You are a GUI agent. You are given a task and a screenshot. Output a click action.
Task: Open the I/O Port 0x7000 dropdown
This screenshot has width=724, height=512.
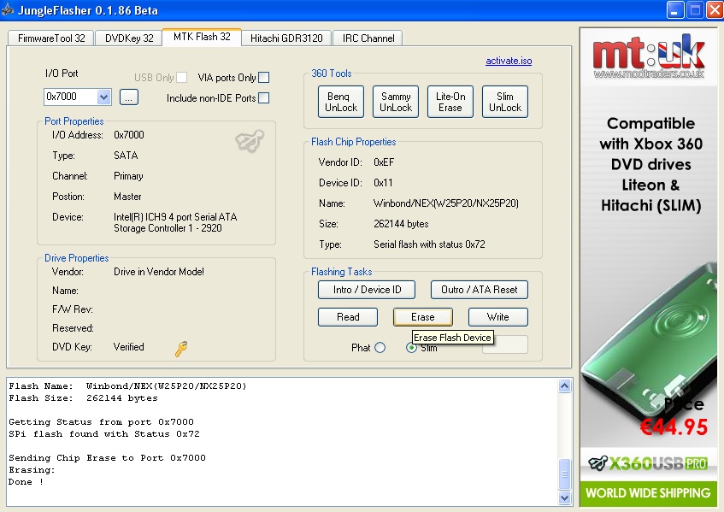(x=104, y=97)
